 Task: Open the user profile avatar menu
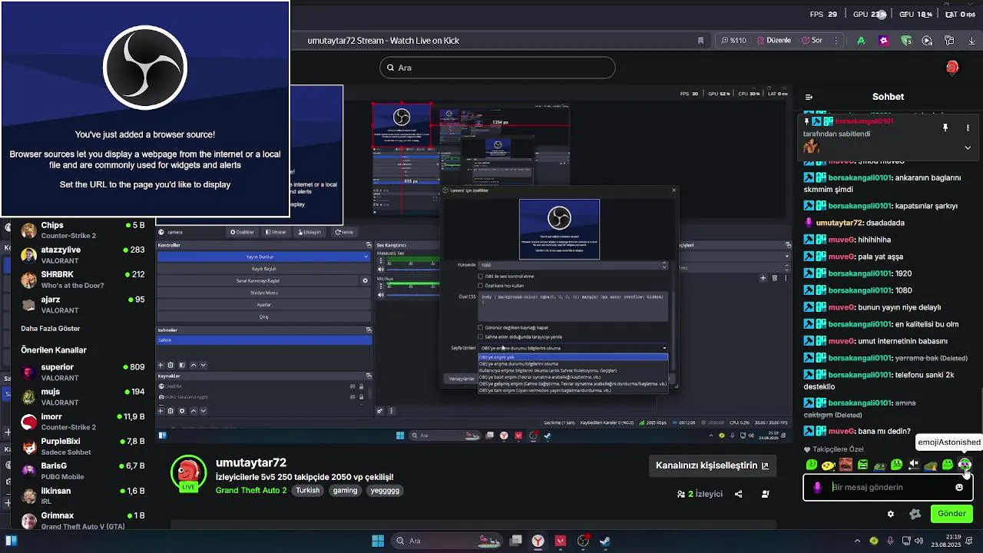coord(952,68)
